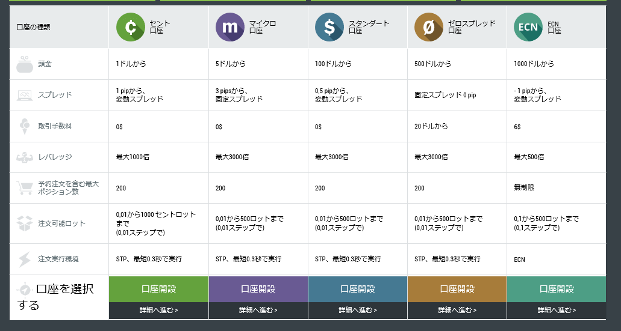
Task: Click the muscle icon beside レバレッジ
Action: tap(25, 157)
